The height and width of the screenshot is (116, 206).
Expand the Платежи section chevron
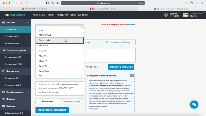tap(28, 99)
